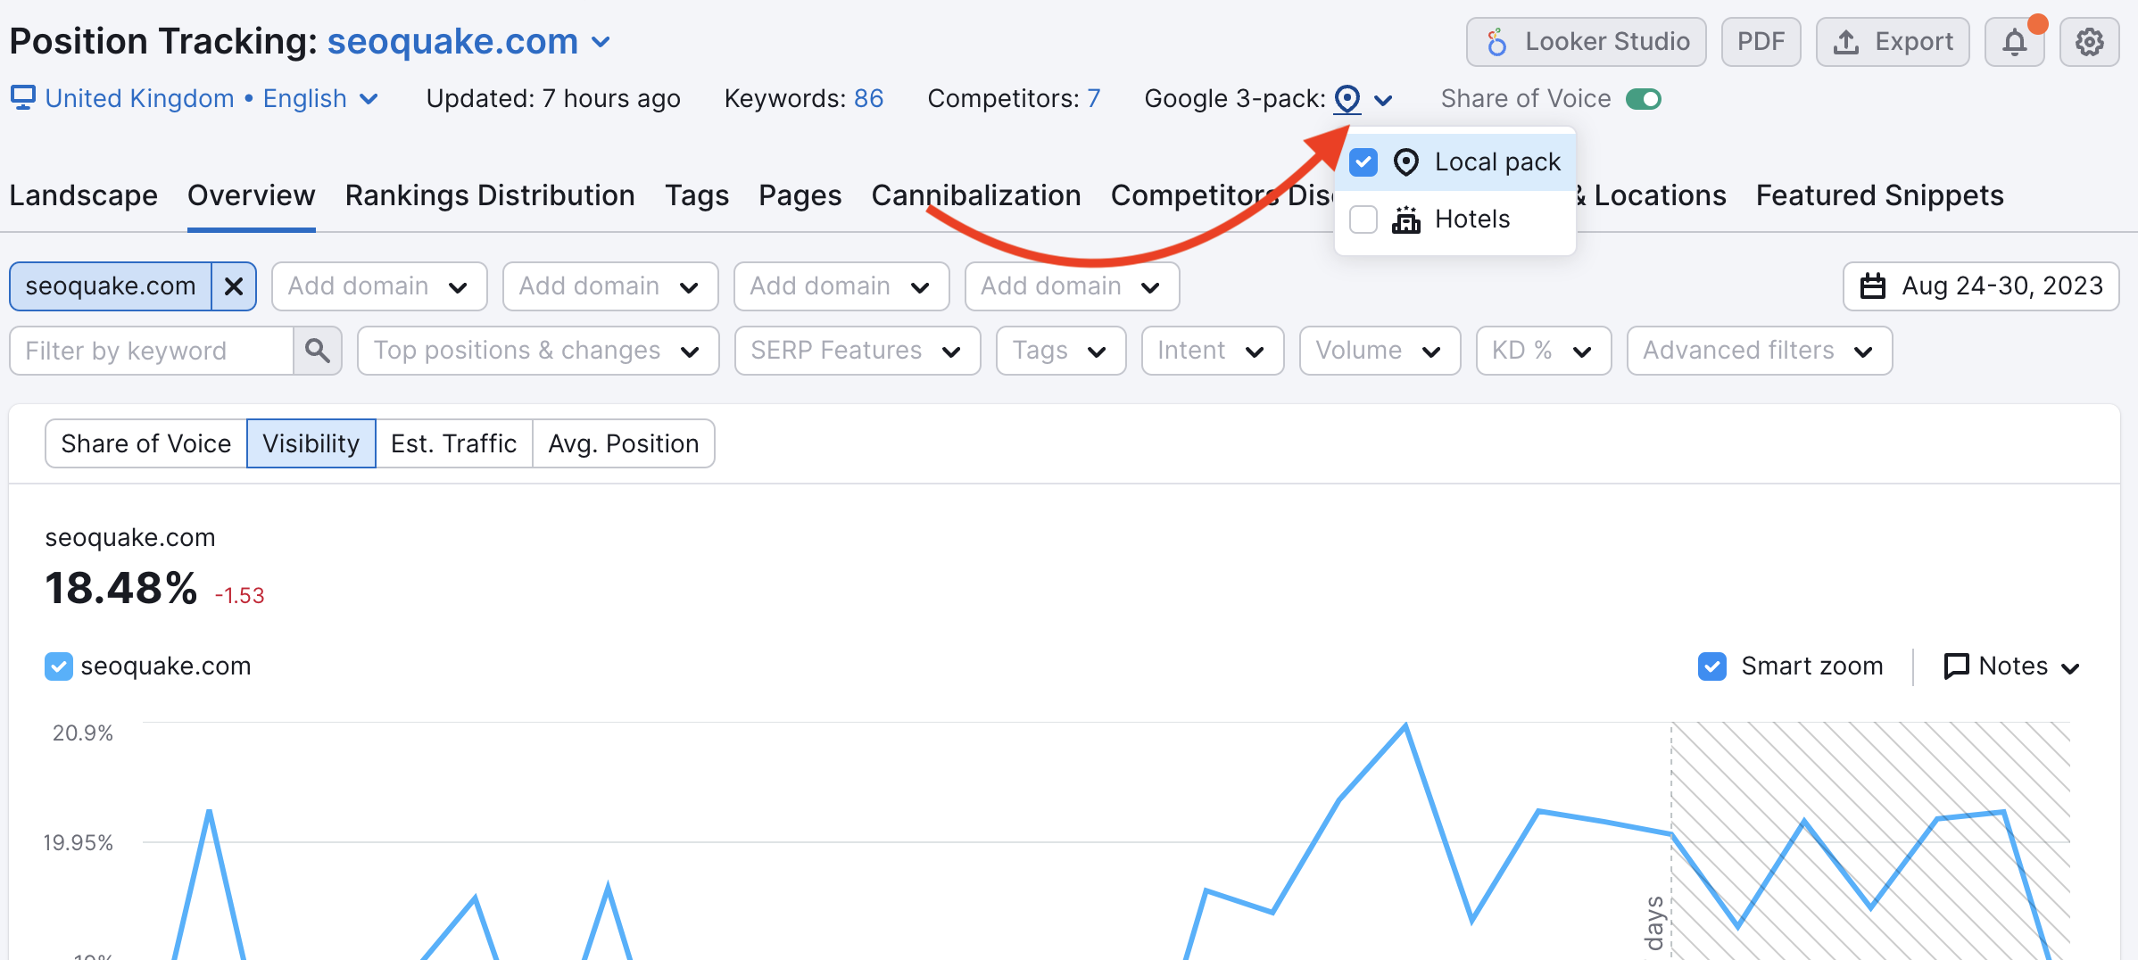Click the desktop device icon by United Kingdom
Image resolution: width=2138 pixels, height=960 pixels.
click(22, 97)
